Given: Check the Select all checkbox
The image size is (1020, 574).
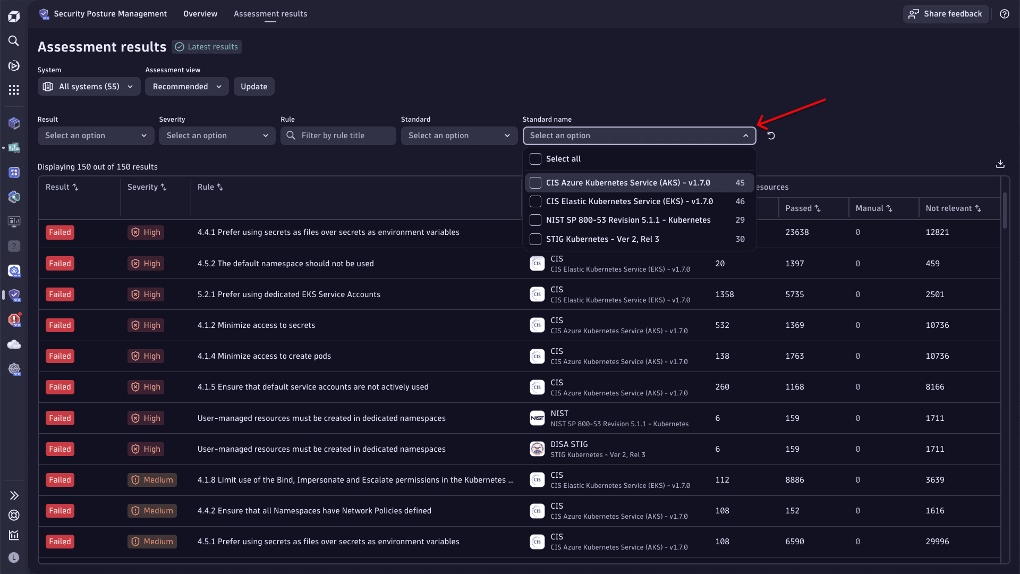Looking at the screenshot, I should (x=535, y=159).
